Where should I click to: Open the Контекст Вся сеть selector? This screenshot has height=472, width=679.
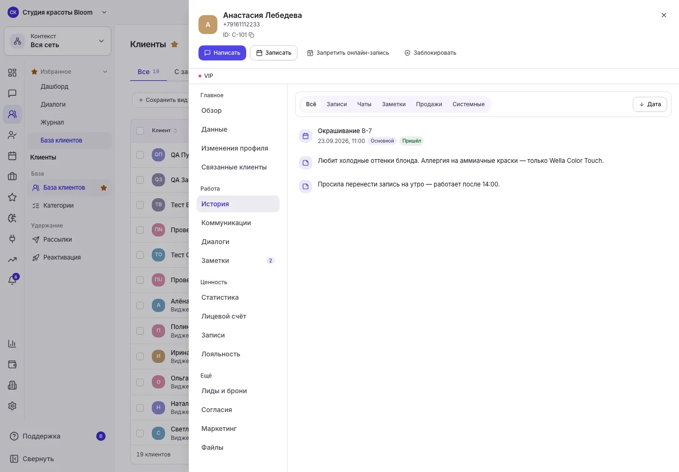tap(58, 41)
